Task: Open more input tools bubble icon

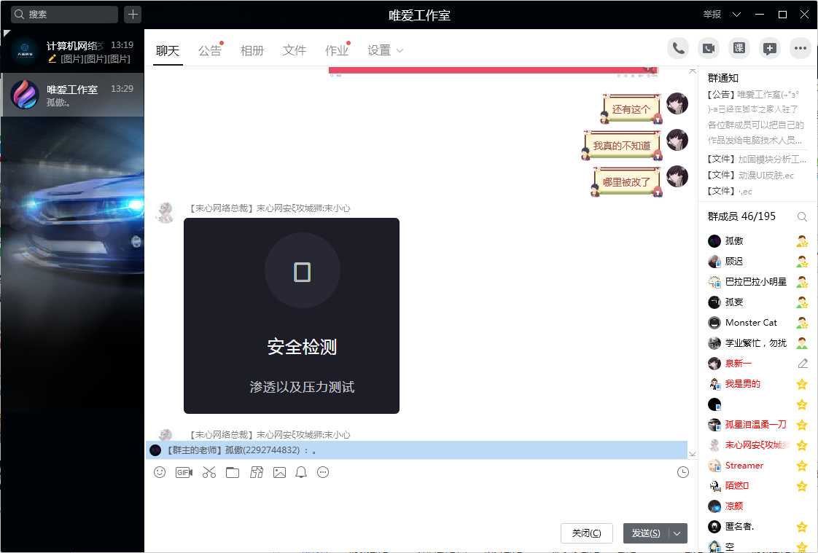Action: [323, 472]
